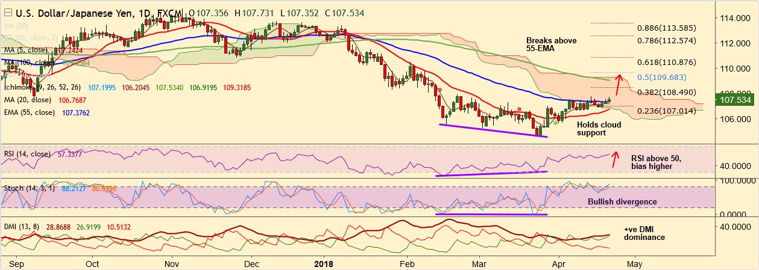Select the 'Breaks above 55-EMA' text annotation

tap(551, 45)
